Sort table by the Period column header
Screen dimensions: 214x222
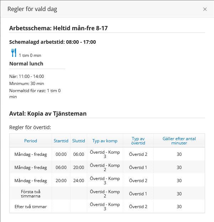pyautogui.click(x=31, y=141)
